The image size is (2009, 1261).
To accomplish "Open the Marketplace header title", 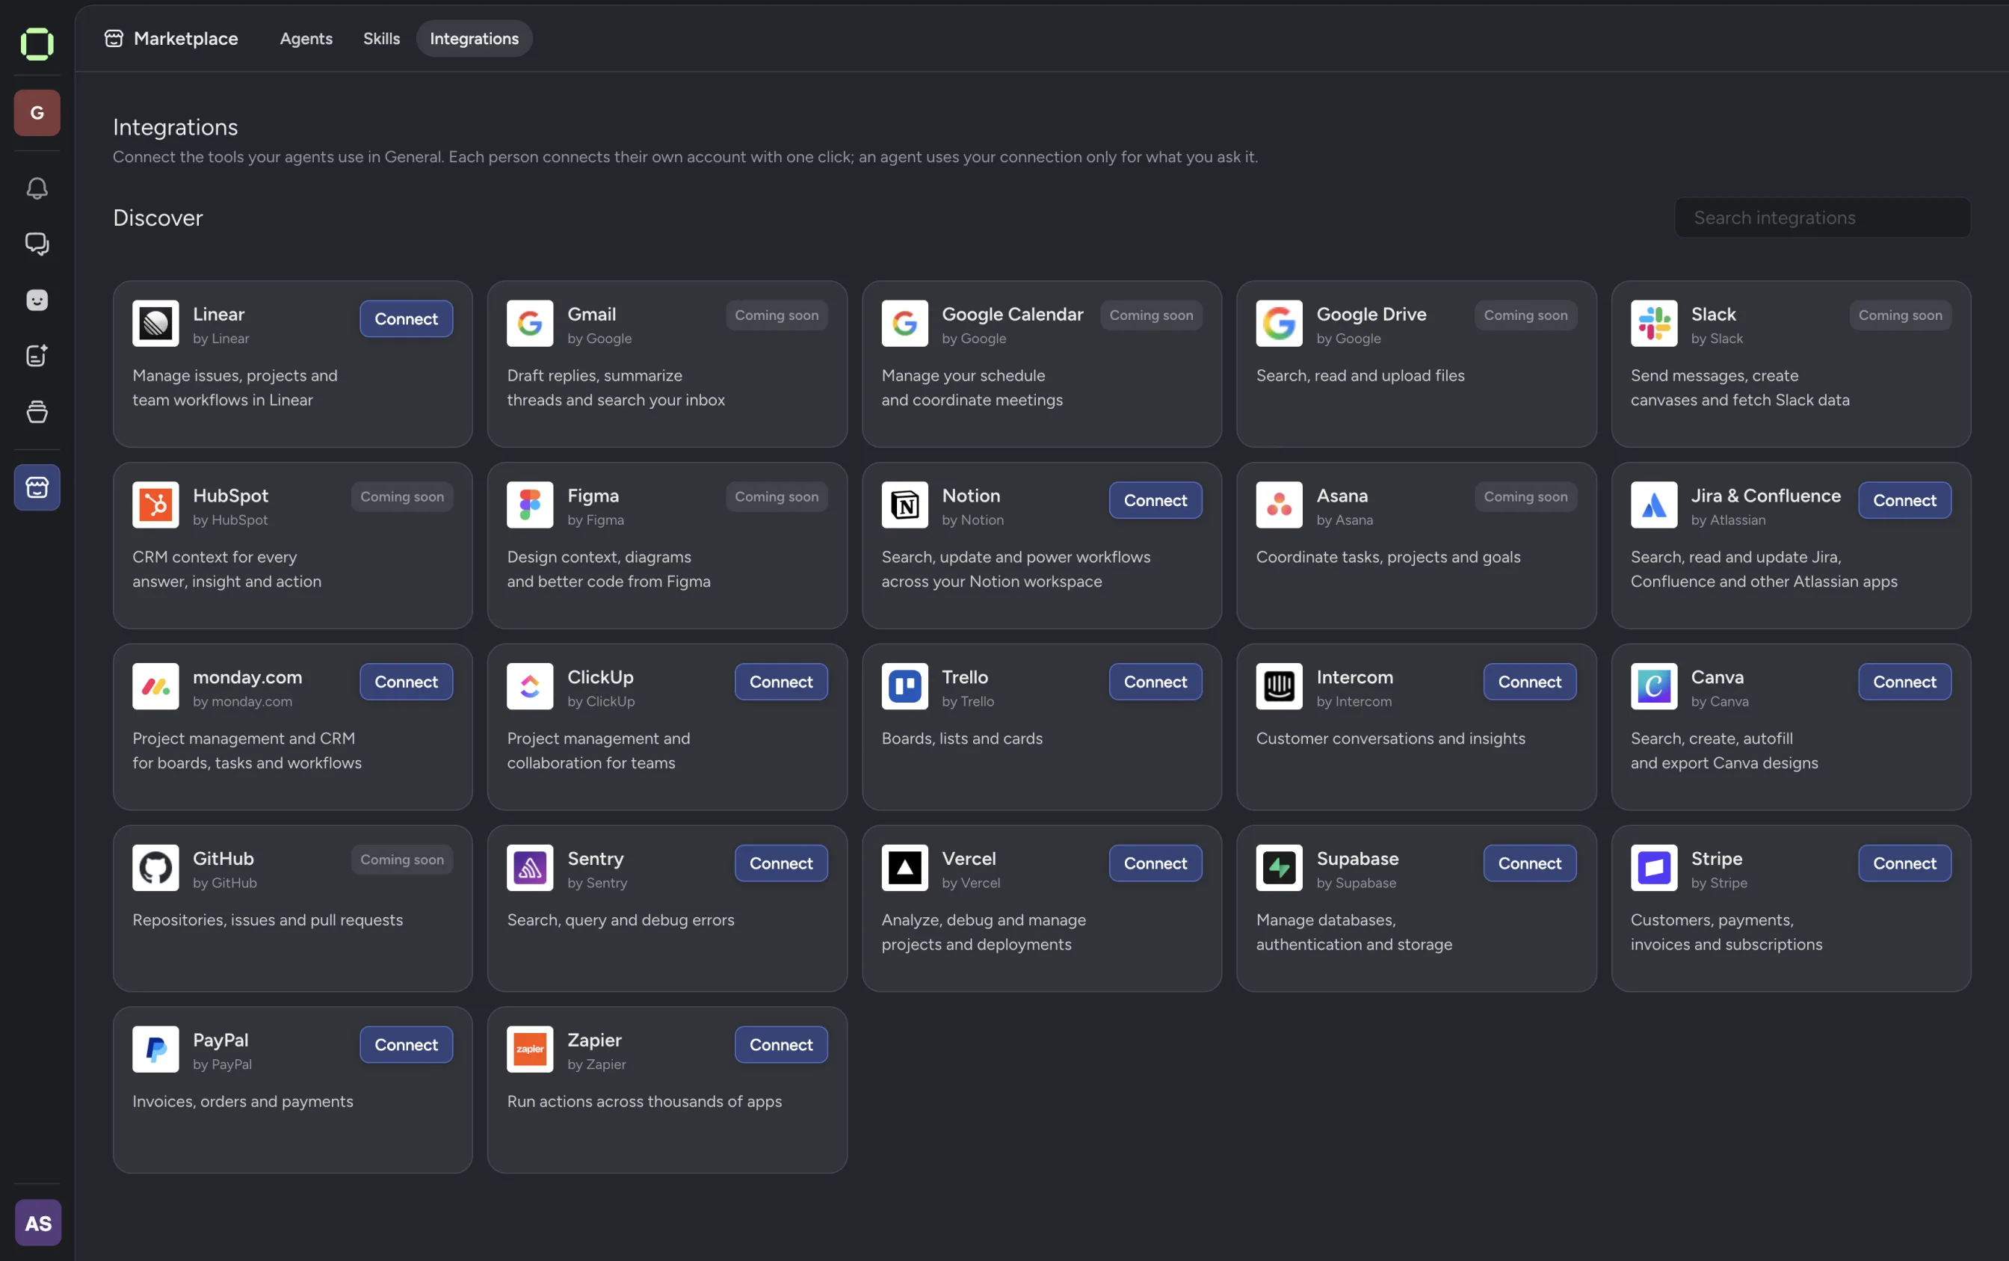I will point(186,38).
